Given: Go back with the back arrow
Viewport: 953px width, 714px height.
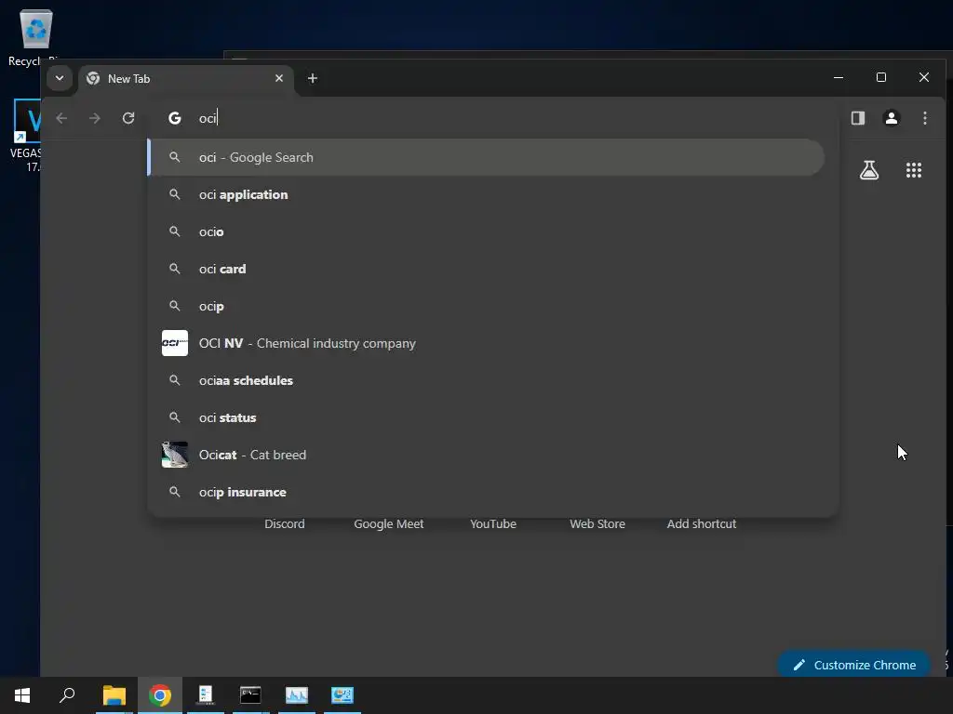Looking at the screenshot, I should [61, 118].
